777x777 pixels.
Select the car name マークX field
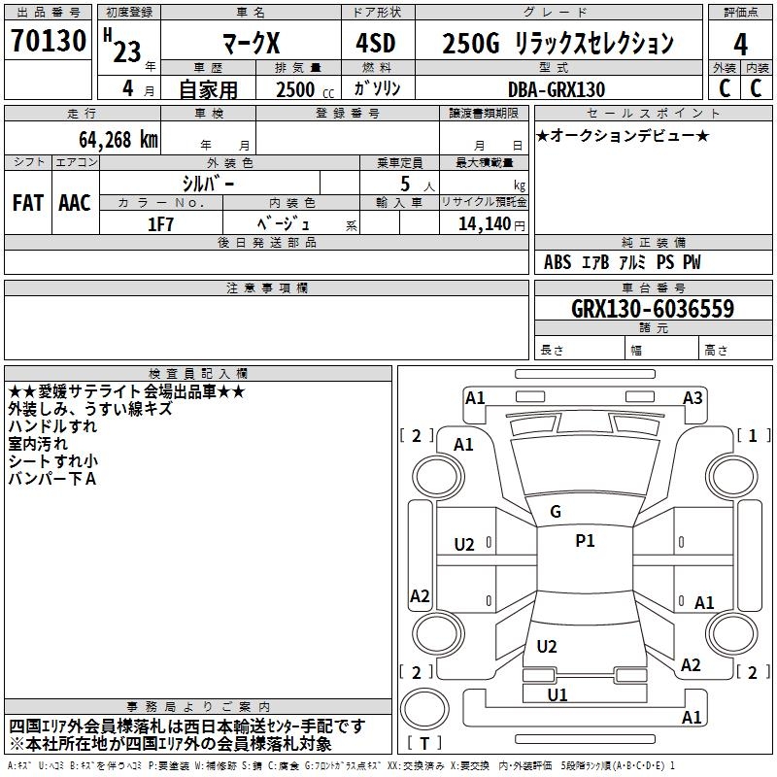(x=250, y=43)
